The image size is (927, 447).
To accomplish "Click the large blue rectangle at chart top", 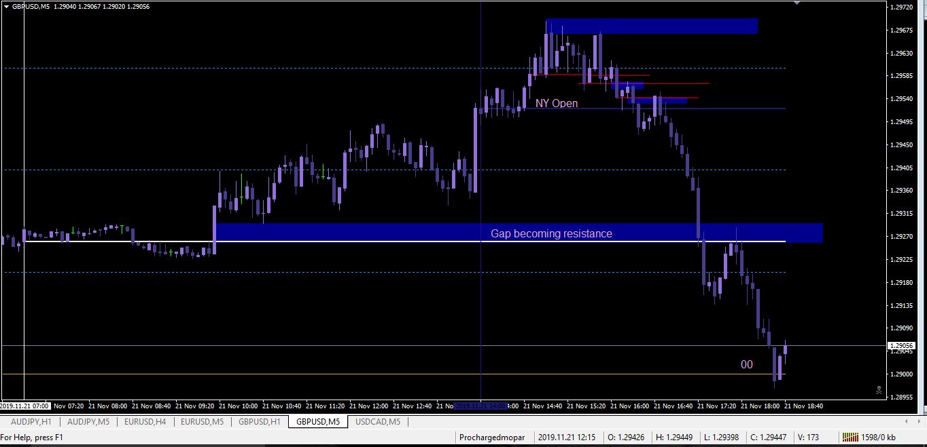I will coord(651,26).
